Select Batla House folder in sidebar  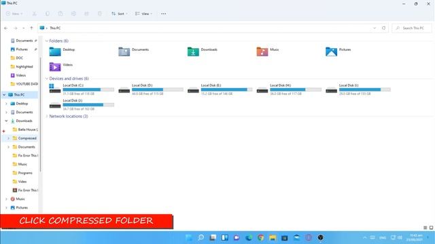(x=25, y=129)
